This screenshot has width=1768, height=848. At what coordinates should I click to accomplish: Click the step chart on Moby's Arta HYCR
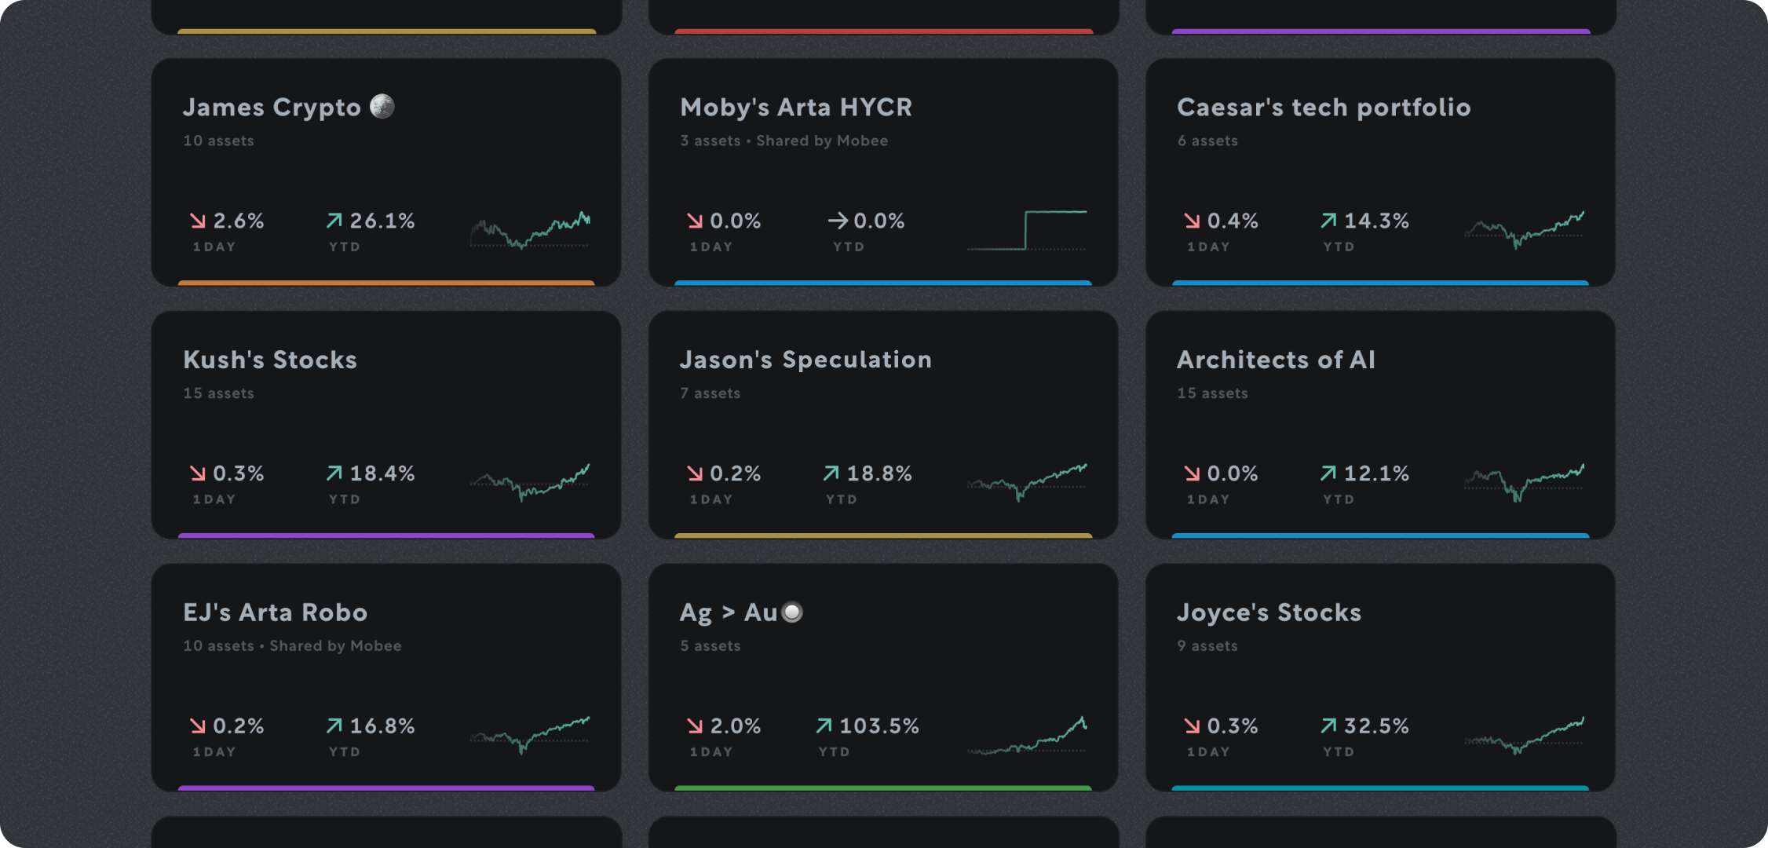click(1026, 232)
